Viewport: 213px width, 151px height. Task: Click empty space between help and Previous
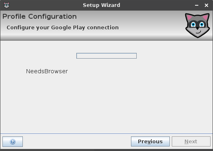tap(77, 142)
